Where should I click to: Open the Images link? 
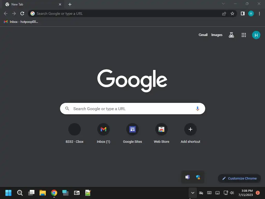coord(217,35)
